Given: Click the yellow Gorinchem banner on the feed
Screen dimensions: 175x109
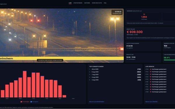Looking at the screenshot, I should 62,58.
